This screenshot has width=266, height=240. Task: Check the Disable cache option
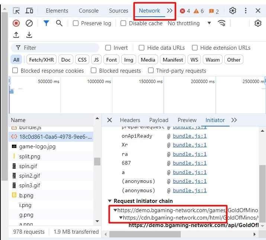coord(124,23)
